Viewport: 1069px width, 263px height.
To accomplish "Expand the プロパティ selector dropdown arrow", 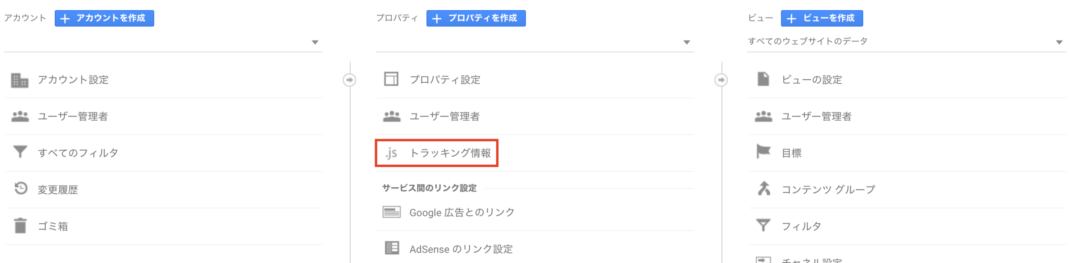I will (x=687, y=42).
